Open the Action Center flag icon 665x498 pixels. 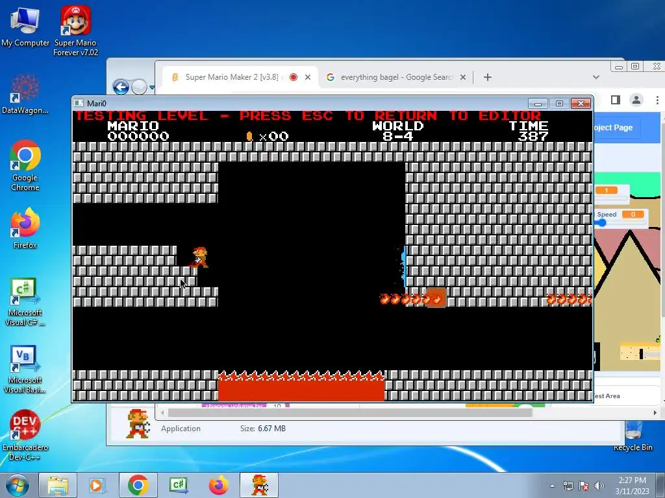(584, 486)
